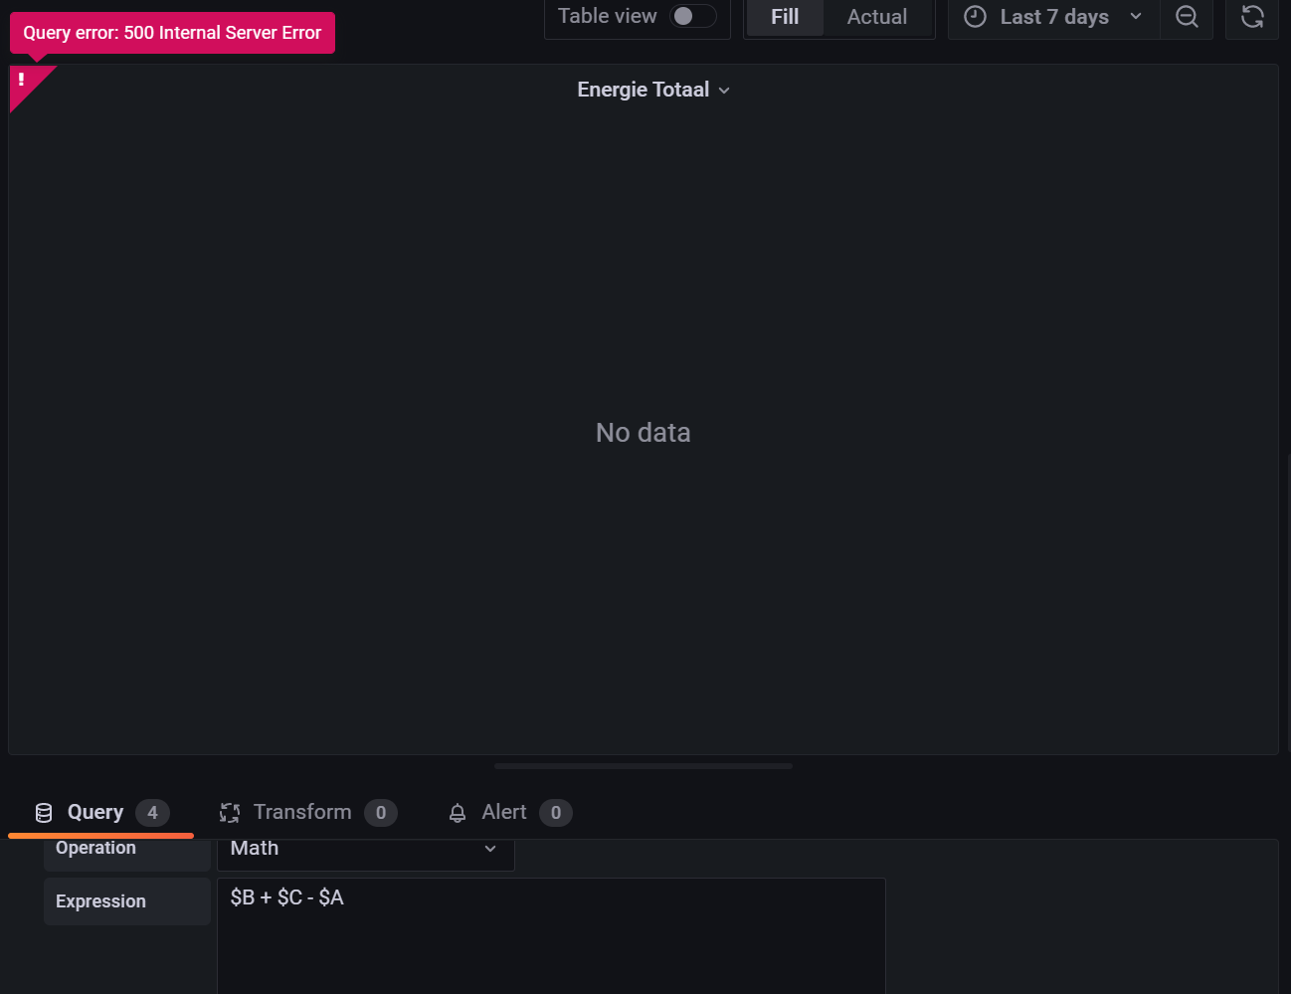The height and width of the screenshot is (994, 1291).
Task: Switch to the Transform tab
Action: (302, 812)
